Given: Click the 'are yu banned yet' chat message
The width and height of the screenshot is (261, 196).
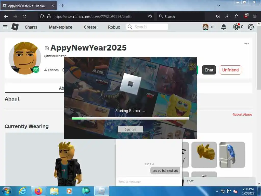Looking at the screenshot, I should [165, 171].
